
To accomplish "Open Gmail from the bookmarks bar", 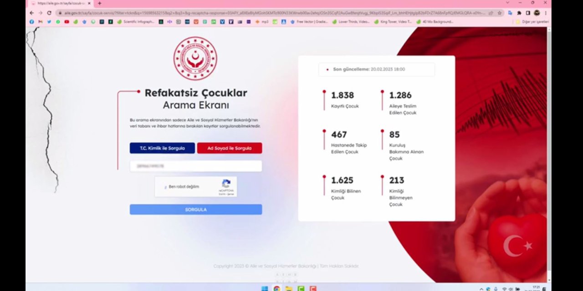I will [x=40, y=21].
